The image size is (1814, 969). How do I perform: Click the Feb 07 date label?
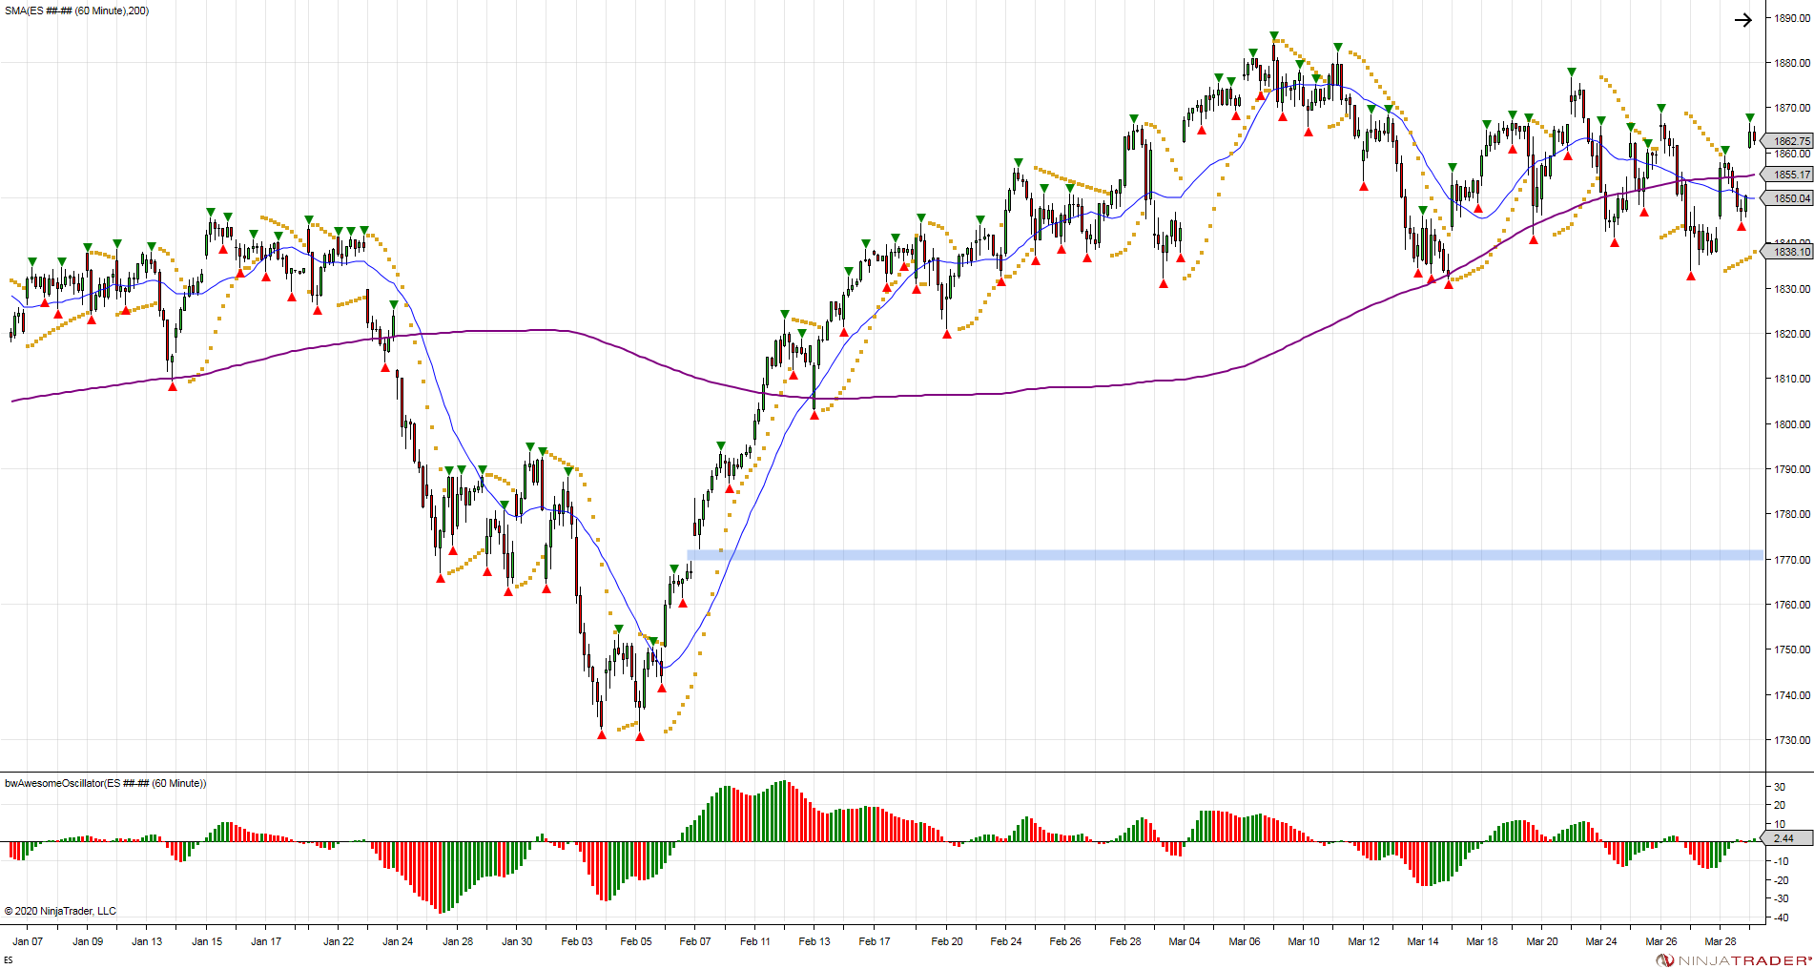click(x=695, y=941)
